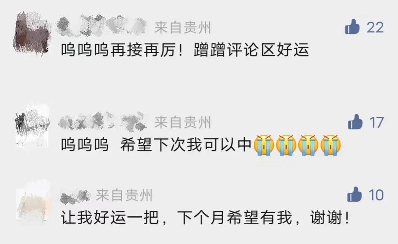
Task: Tap the thumbs-up beside the count 10
Action: pos(354,194)
